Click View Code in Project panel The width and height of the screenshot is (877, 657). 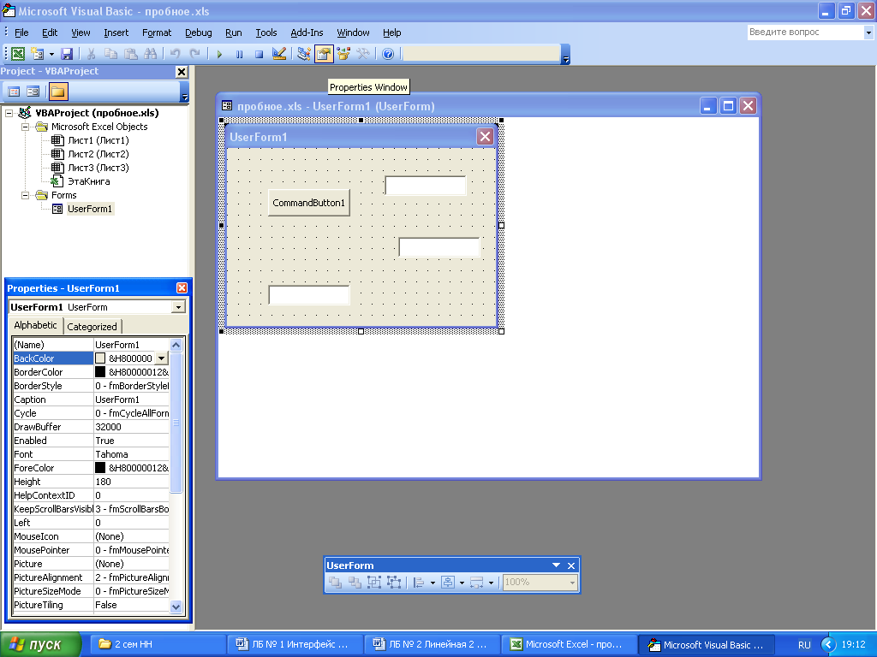point(14,91)
